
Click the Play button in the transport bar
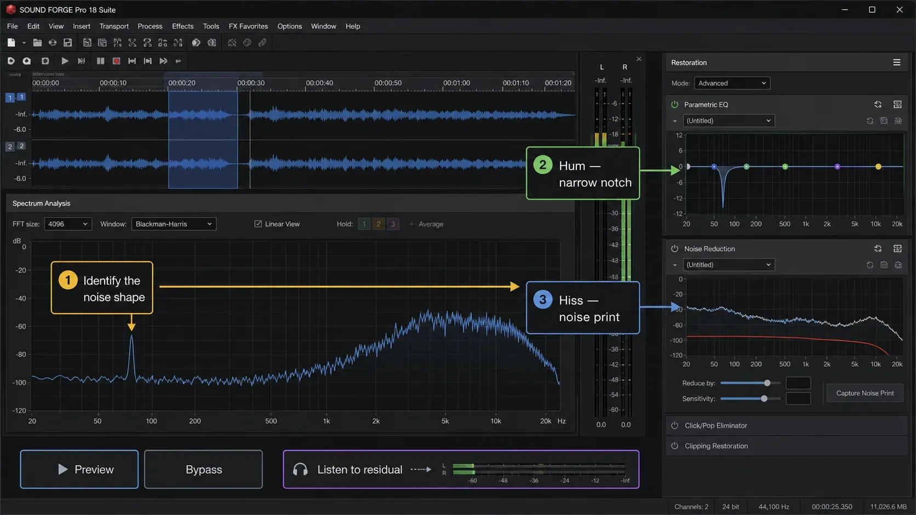point(65,61)
